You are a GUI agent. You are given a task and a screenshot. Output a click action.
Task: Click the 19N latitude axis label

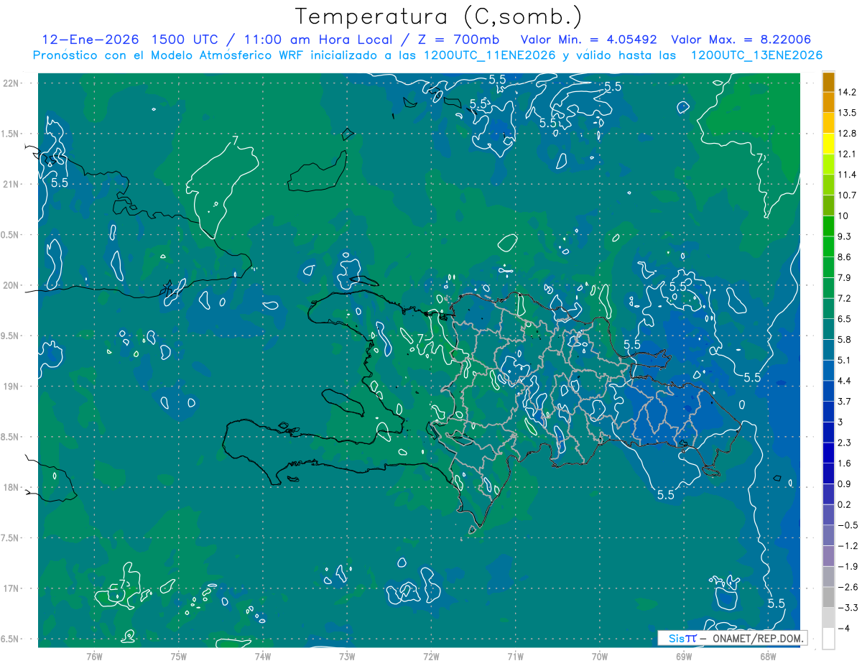point(12,386)
